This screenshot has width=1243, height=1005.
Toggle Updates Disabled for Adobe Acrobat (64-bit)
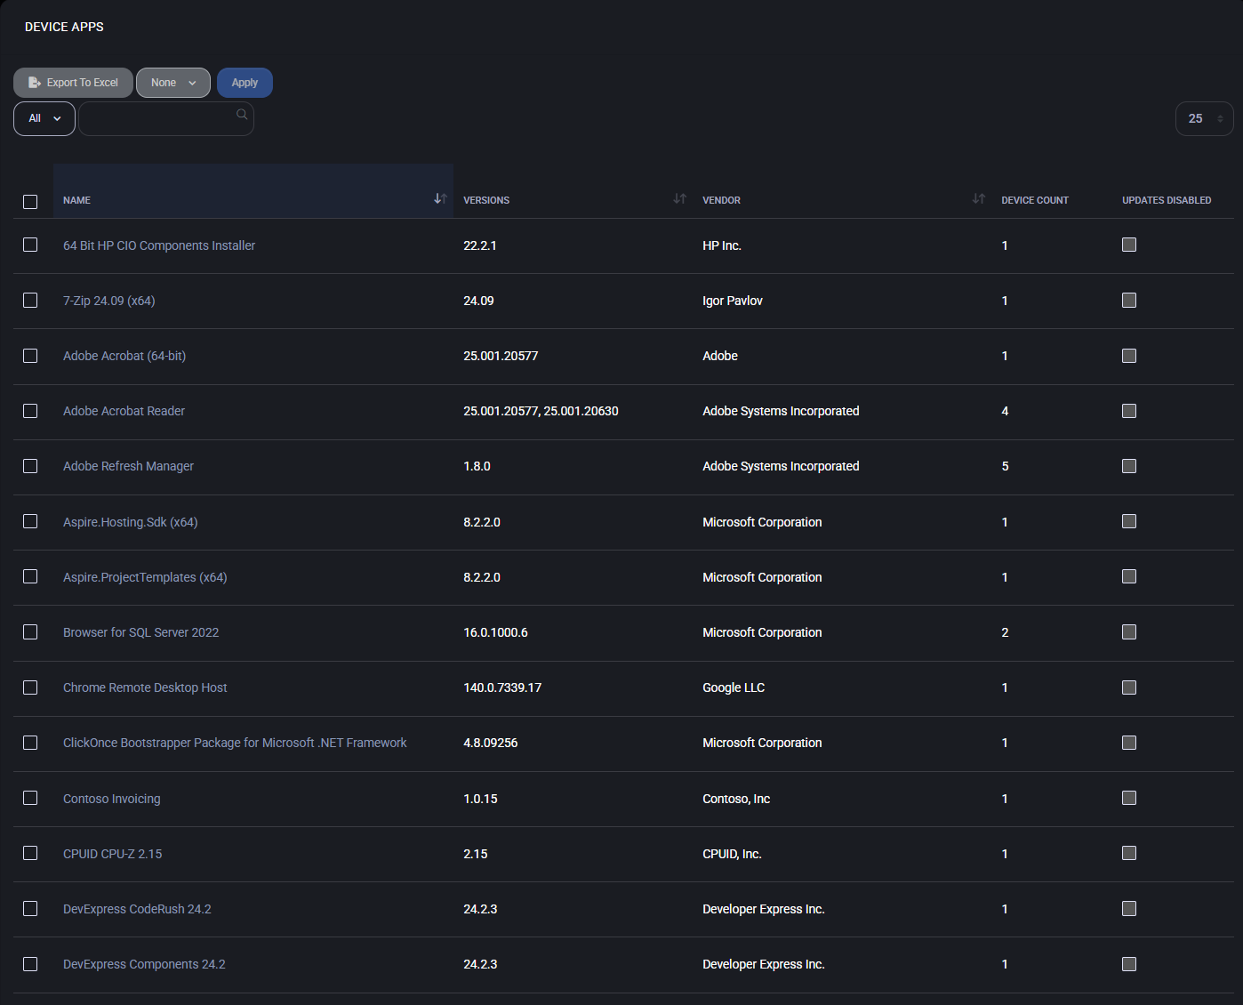1129,356
